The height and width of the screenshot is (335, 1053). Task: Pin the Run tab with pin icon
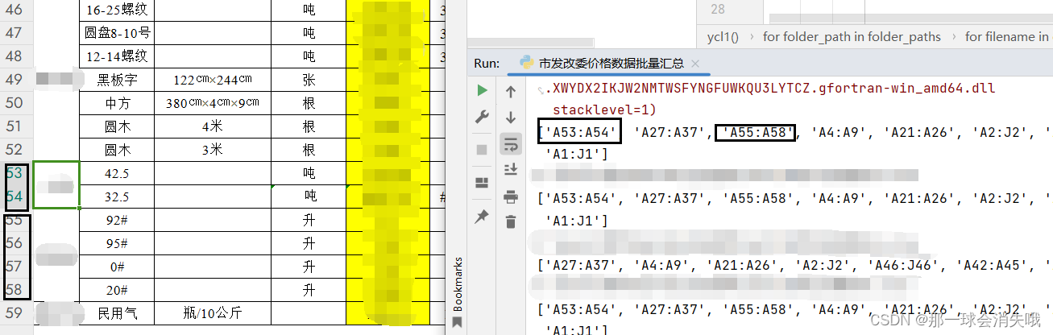click(x=483, y=217)
